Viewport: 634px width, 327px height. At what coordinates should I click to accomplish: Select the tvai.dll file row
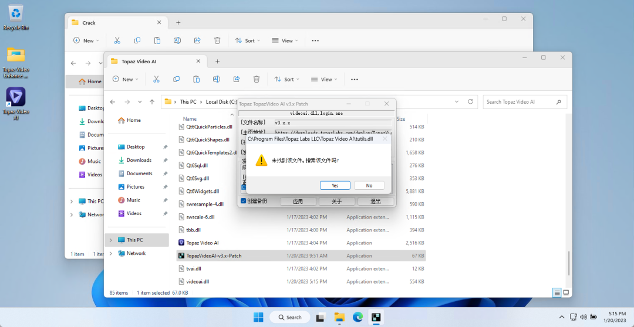tap(301, 268)
